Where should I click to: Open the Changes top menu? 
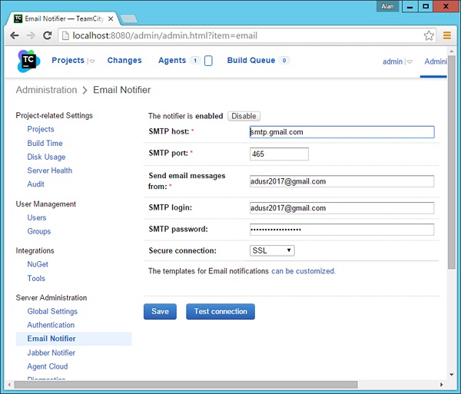point(124,60)
